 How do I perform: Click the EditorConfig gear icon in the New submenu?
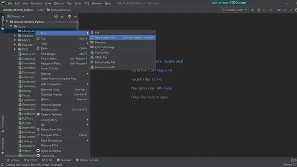coord(92,62)
